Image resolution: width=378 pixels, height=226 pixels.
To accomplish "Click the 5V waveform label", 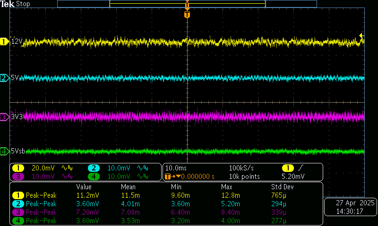I will coord(15,78).
